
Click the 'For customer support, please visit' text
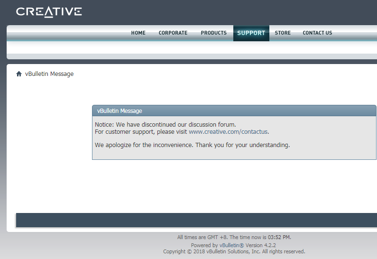[x=141, y=132]
